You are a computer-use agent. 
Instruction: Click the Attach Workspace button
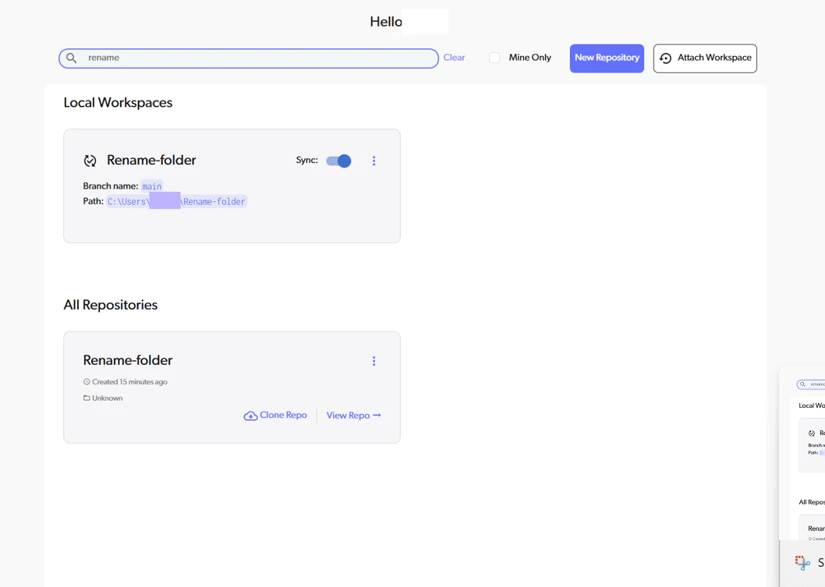pos(705,58)
